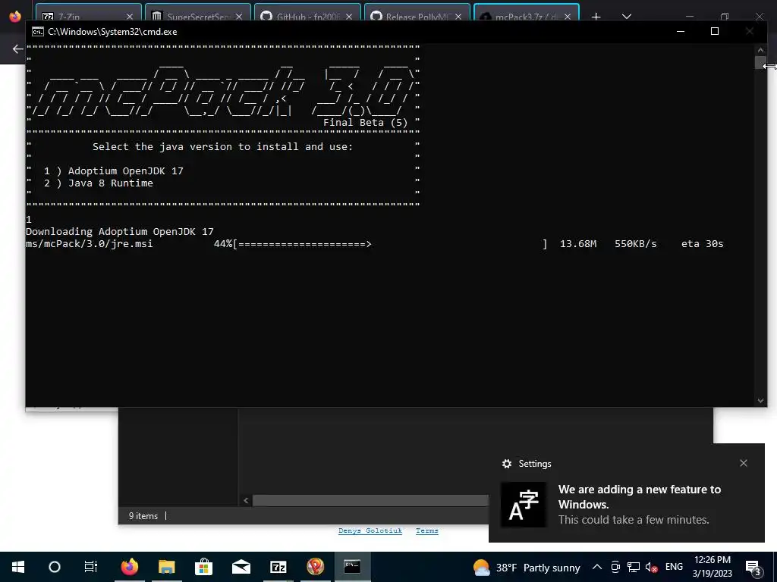Open the red launcher taskbar icon
Viewport: 777px width, 582px height.
click(x=315, y=567)
